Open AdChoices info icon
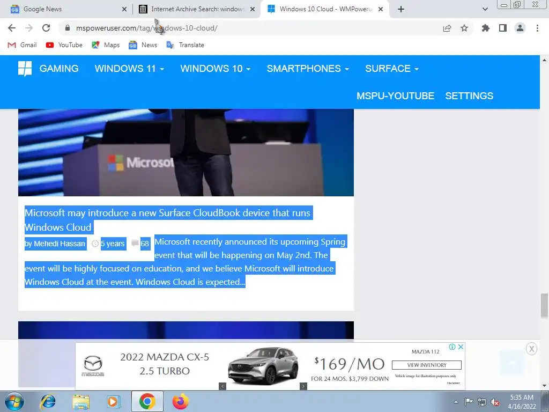Screen dimensions: 549x412 coord(452,347)
